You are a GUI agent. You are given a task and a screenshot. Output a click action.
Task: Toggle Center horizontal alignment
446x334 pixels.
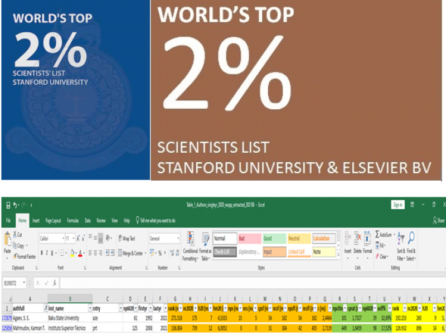95,253
